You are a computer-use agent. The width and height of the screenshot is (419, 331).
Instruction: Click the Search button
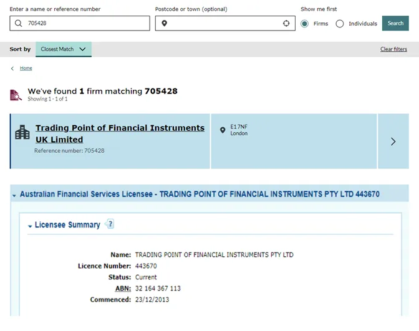click(x=395, y=23)
